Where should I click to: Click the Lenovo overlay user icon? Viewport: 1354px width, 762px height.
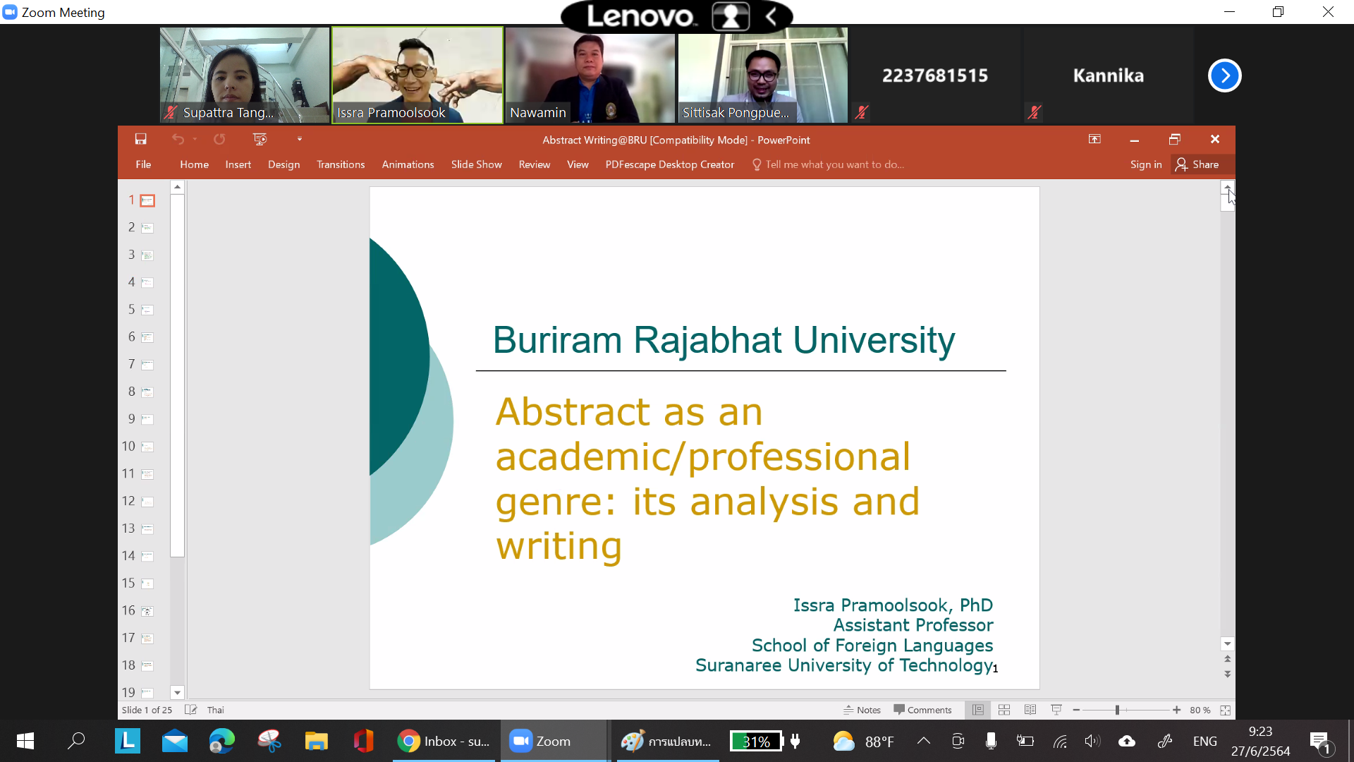[x=731, y=16]
